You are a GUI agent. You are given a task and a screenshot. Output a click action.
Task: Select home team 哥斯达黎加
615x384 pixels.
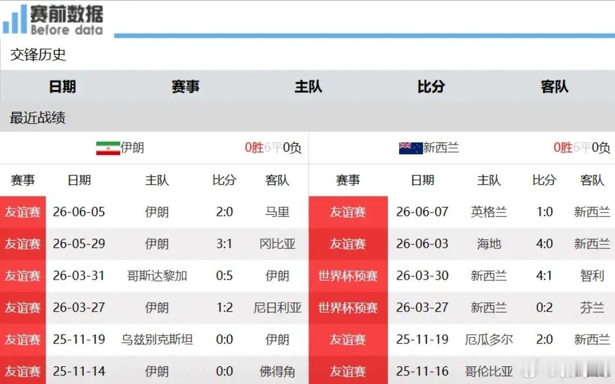coord(157,275)
